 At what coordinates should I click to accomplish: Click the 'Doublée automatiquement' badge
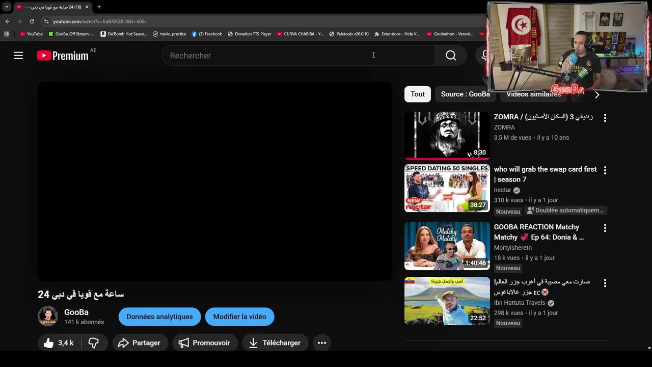point(565,211)
